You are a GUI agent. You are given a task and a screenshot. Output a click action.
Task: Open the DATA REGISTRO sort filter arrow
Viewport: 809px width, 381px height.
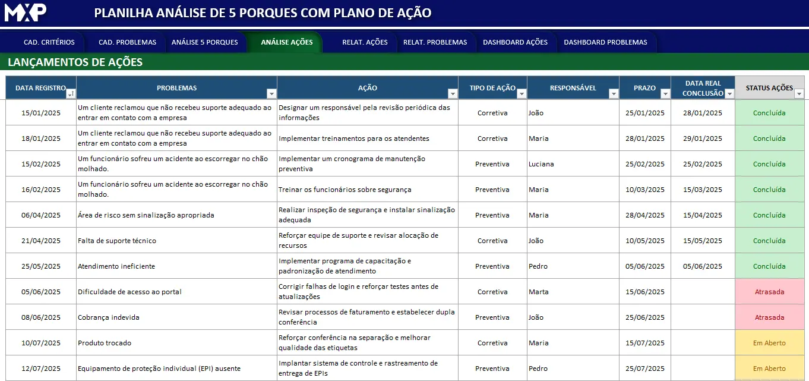pyautogui.click(x=71, y=94)
